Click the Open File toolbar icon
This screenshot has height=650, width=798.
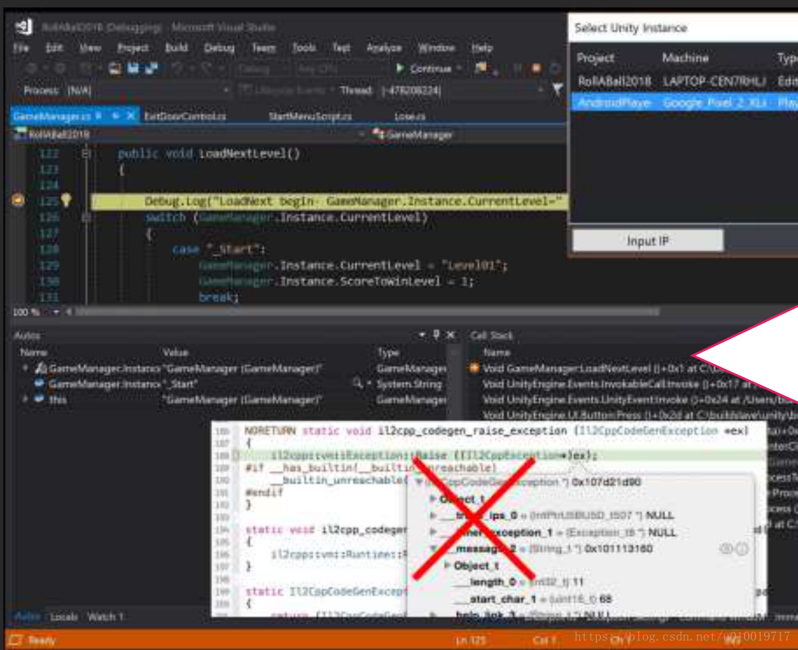coord(115,68)
